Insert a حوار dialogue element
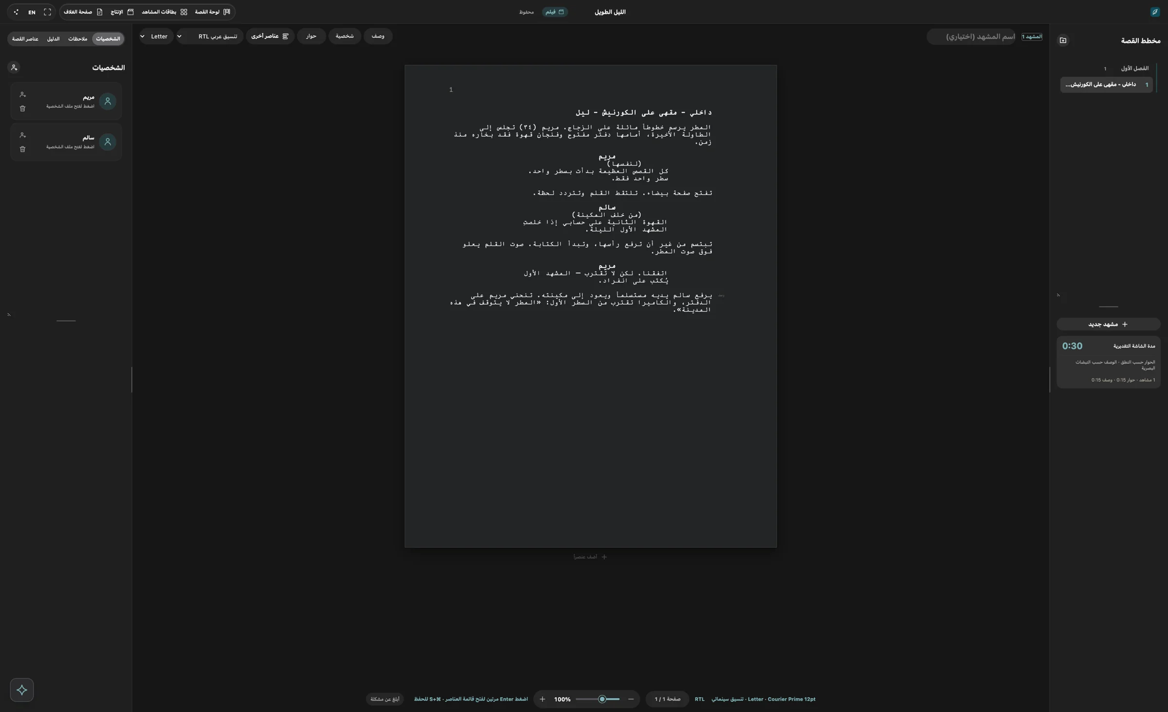 [311, 37]
